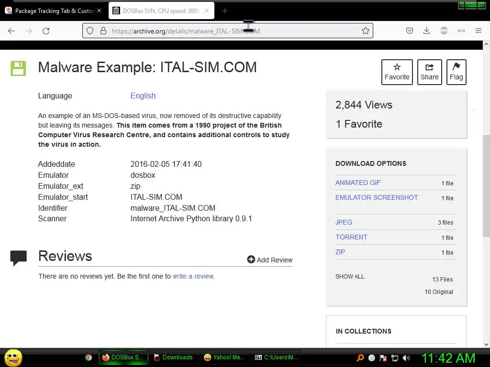
Task: Click the volume speaker tray icon
Action: pos(406,358)
